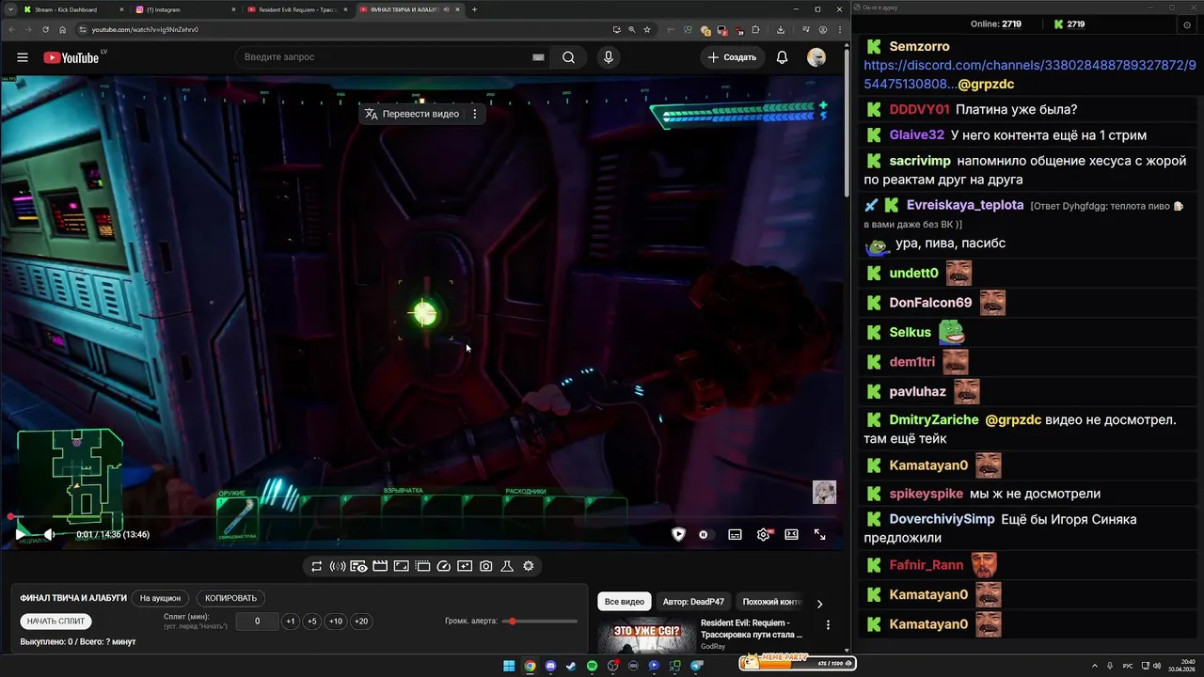This screenshot has width=1204, height=677.
Task: Open player settings gear
Action: (x=764, y=534)
